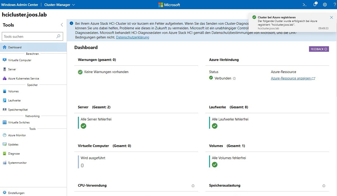Open the notifications bell

click(x=315, y=4)
